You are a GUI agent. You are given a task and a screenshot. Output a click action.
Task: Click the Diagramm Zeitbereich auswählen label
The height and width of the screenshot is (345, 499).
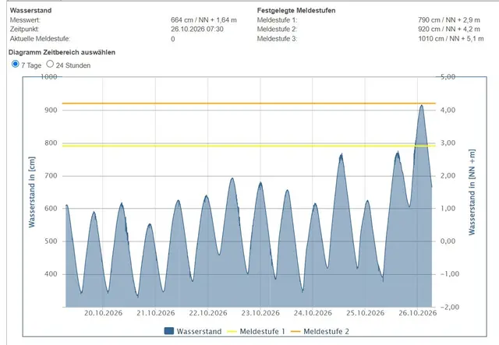pyautogui.click(x=62, y=52)
